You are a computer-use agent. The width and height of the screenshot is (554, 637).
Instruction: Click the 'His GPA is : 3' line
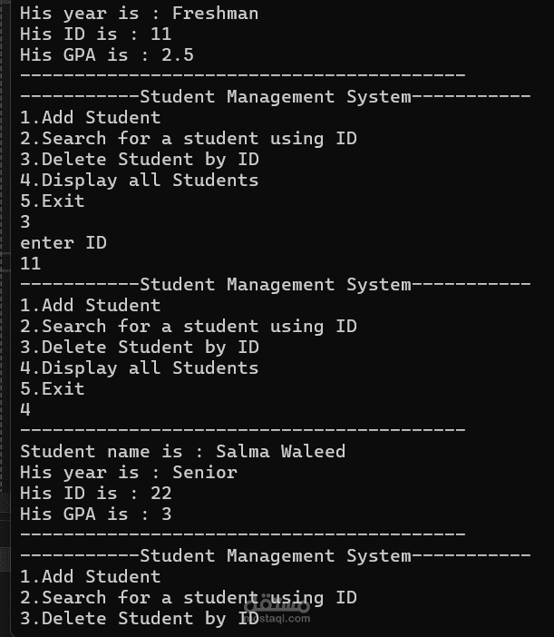(x=96, y=514)
